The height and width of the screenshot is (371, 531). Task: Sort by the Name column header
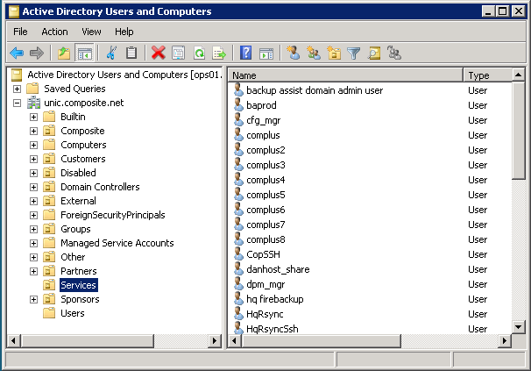click(345, 75)
